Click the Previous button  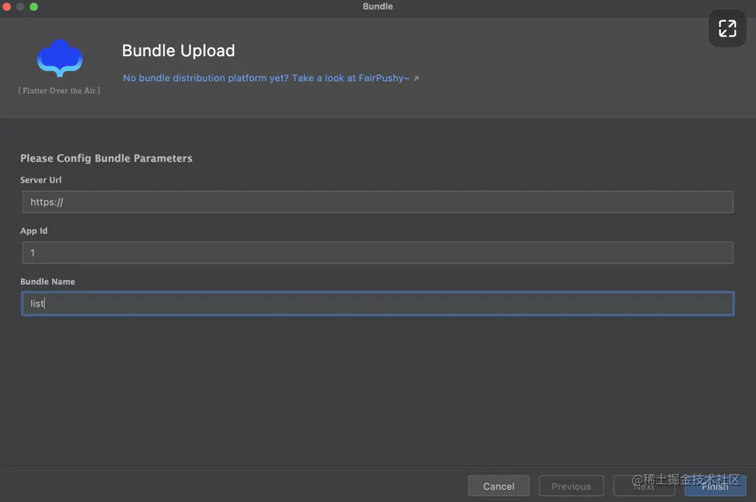point(571,486)
